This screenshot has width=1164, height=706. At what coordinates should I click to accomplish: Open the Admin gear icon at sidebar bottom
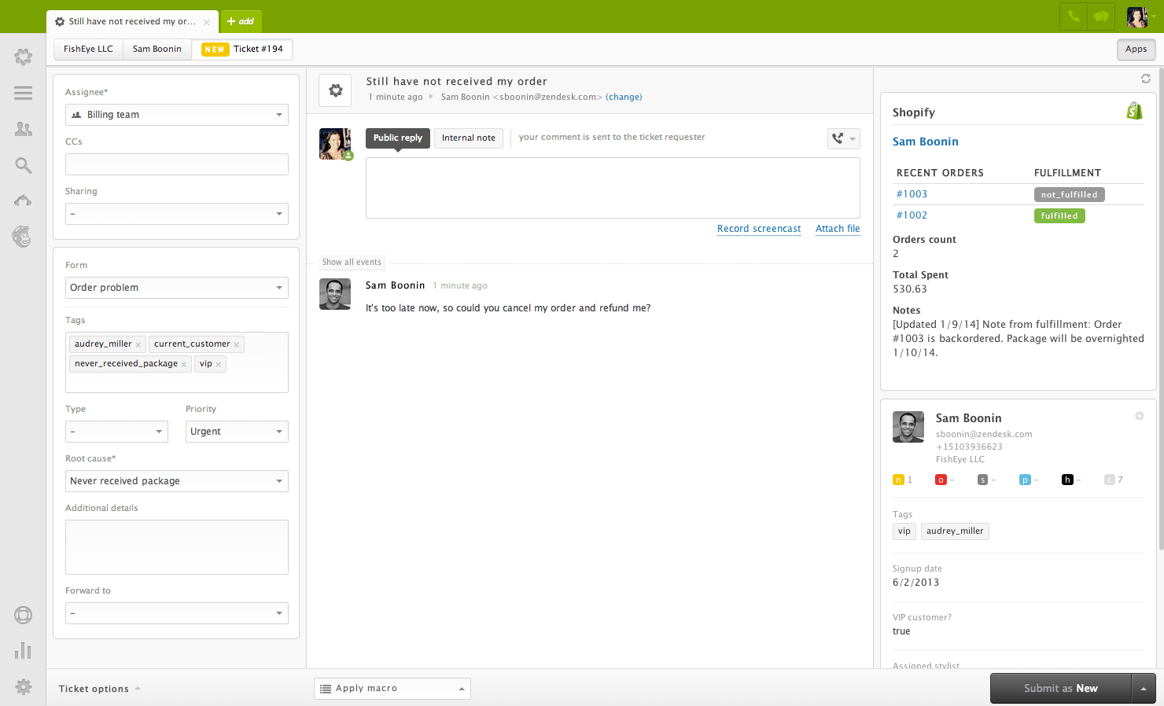pos(23,687)
